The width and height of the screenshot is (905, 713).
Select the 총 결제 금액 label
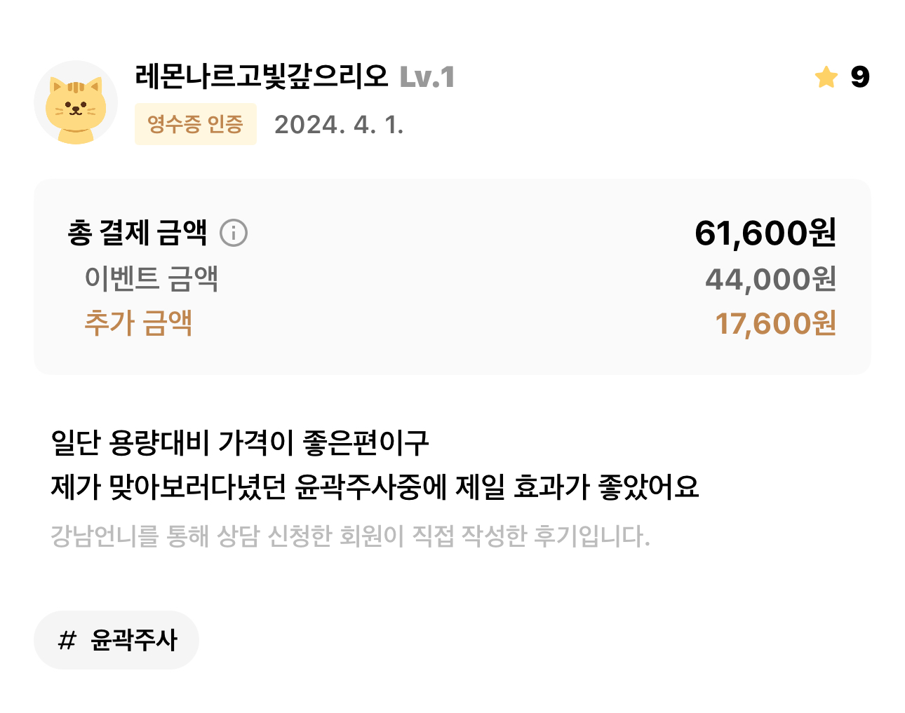(138, 233)
